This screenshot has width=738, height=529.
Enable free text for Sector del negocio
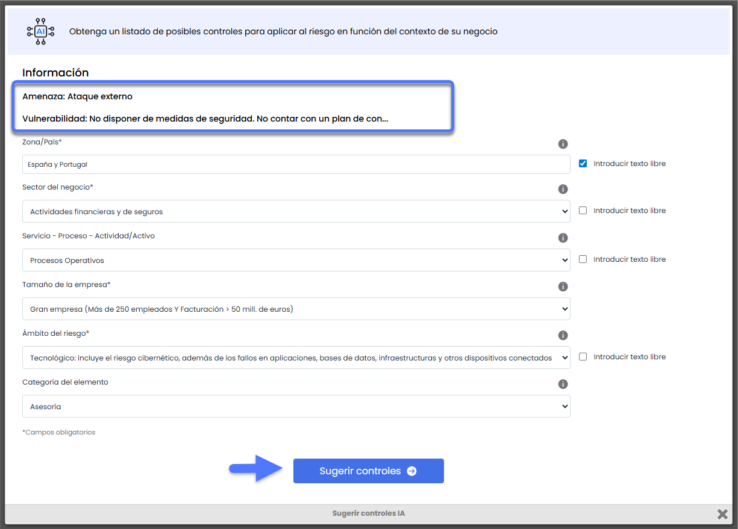(x=583, y=211)
